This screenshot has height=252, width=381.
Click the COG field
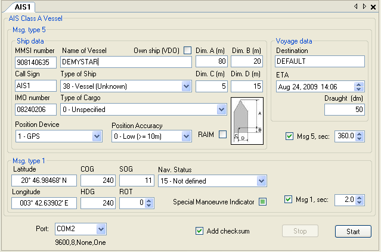click(x=98, y=181)
